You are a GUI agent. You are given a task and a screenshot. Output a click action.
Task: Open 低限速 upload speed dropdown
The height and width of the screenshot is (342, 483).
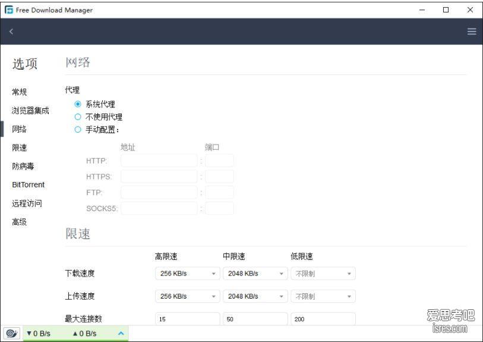pyautogui.click(x=323, y=296)
